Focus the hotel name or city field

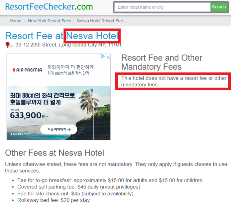(162, 7)
